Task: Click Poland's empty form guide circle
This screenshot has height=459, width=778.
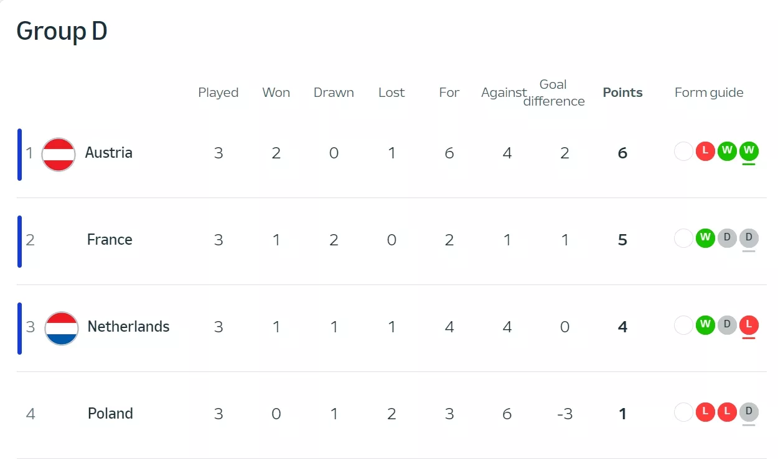Action: coord(683,412)
